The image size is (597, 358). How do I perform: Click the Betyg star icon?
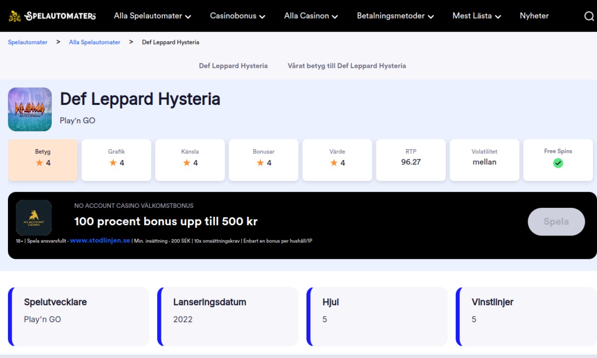click(x=39, y=163)
